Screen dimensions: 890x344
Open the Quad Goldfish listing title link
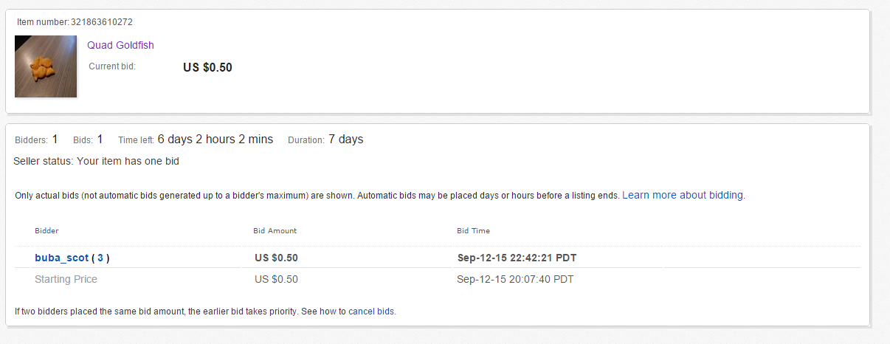point(120,45)
